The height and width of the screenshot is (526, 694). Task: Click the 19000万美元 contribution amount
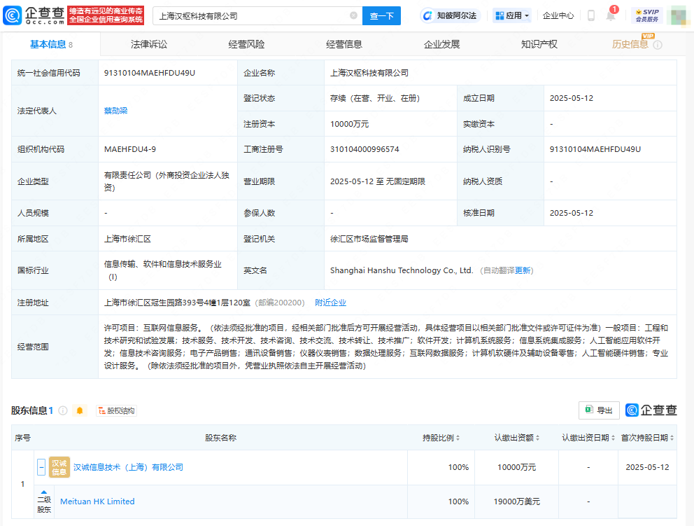(x=516, y=501)
